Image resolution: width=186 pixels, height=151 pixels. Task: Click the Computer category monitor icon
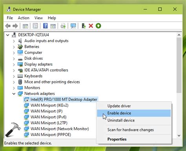click(x=20, y=53)
